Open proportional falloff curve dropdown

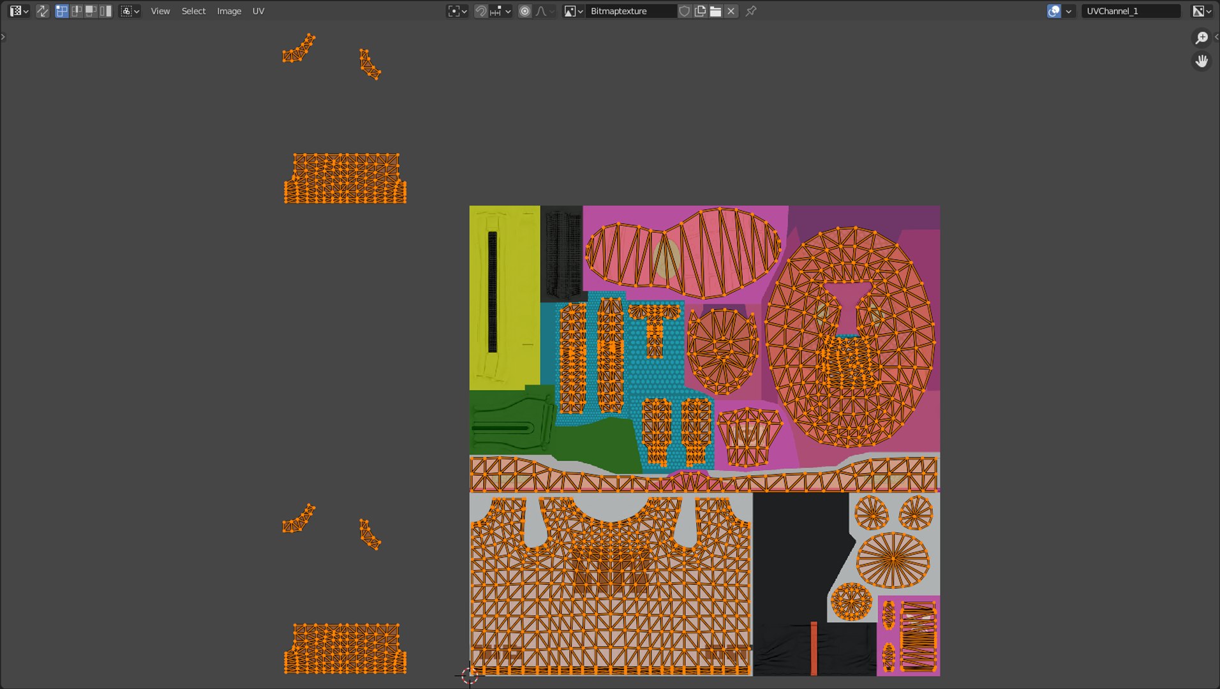click(545, 11)
